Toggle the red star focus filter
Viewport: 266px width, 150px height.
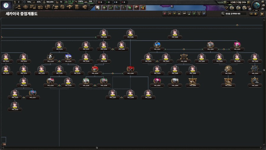[x=165, y=14]
